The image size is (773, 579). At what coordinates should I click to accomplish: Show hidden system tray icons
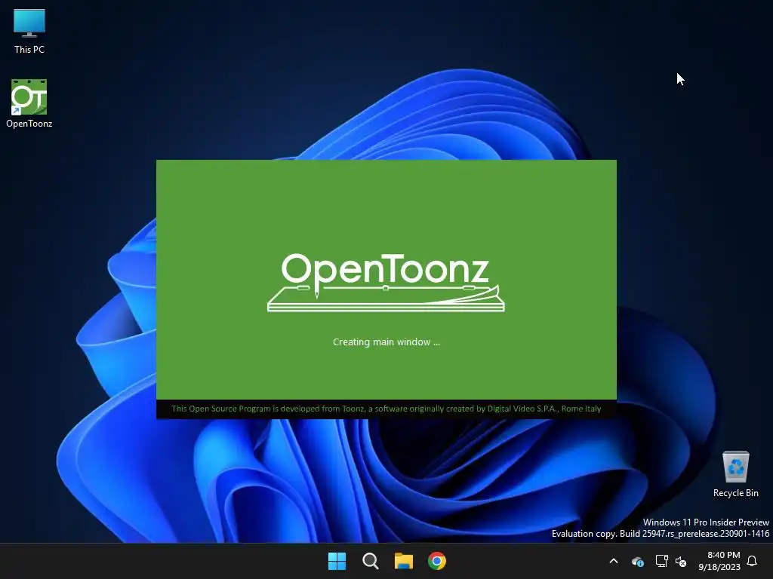point(614,561)
